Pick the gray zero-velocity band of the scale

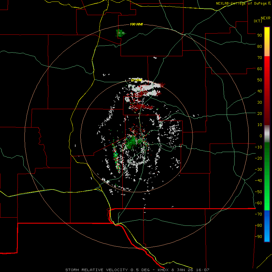(x=267, y=134)
